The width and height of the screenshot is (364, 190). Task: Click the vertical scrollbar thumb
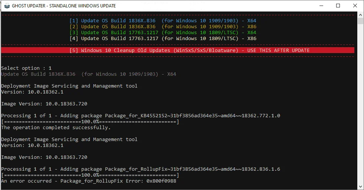coord(360,21)
